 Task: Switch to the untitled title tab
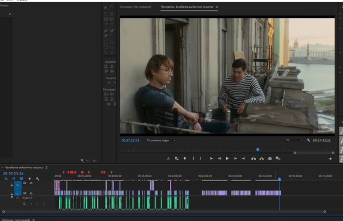(x=135, y=7)
